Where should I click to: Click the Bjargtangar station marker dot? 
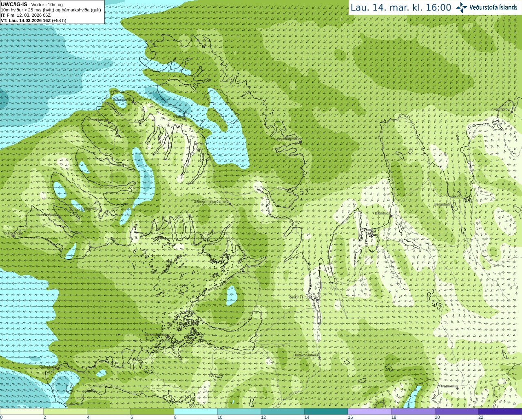coord(13,236)
